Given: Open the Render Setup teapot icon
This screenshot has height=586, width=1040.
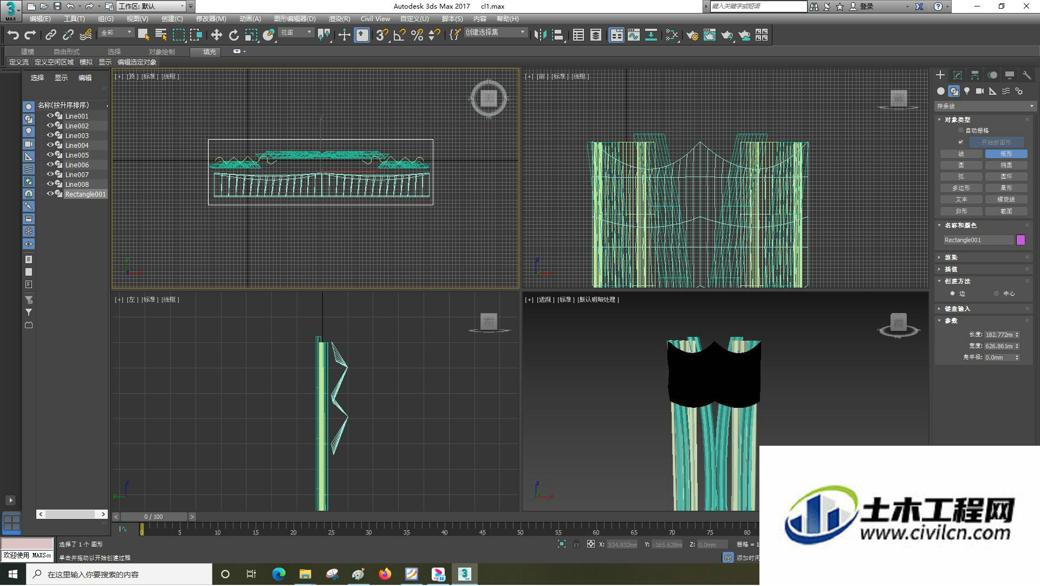Looking at the screenshot, I should point(692,35).
